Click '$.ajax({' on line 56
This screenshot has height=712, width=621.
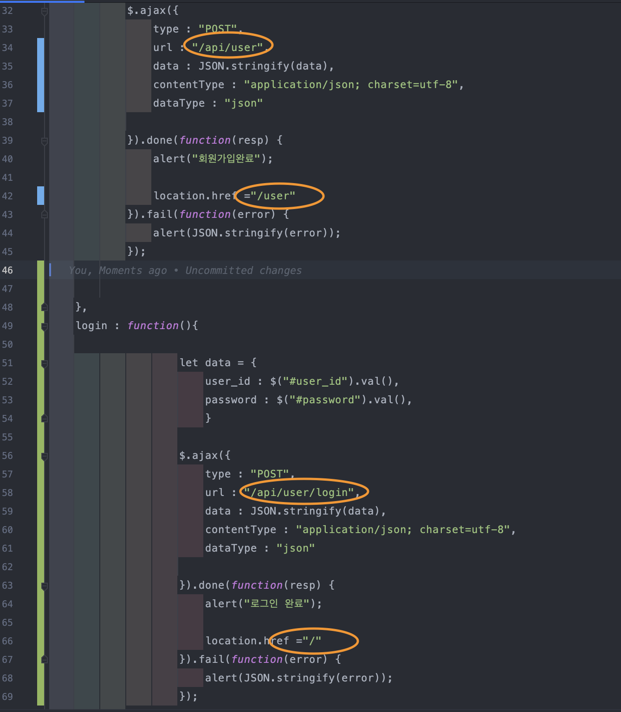pyautogui.click(x=205, y=456)
